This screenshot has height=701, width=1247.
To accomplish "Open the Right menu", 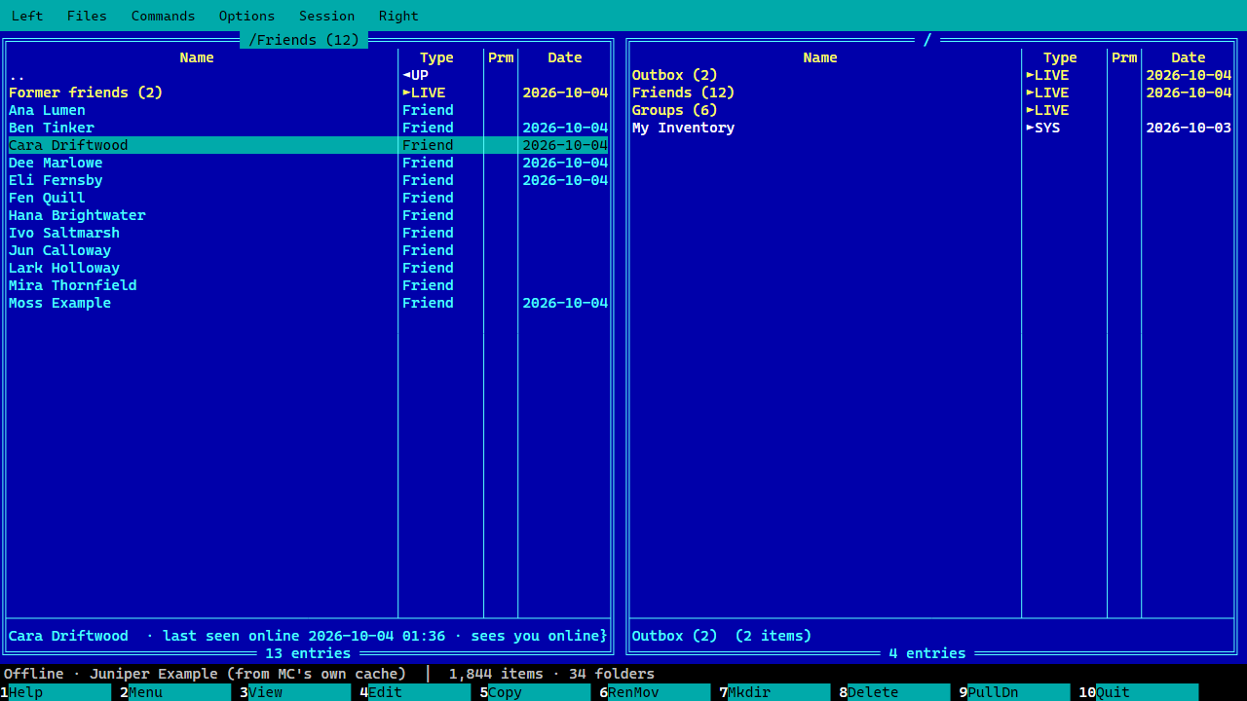I will (x=398, y=16).
